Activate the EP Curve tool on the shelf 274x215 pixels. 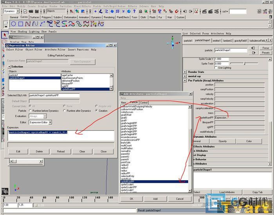(35, 24)
